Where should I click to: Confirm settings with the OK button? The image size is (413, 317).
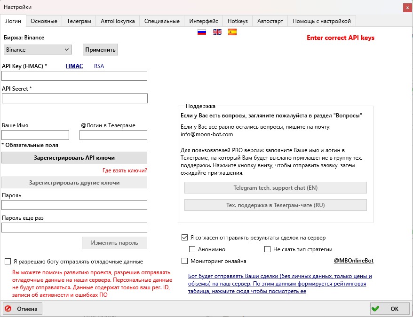[389, 309]
